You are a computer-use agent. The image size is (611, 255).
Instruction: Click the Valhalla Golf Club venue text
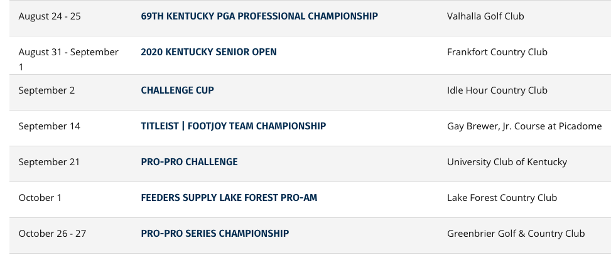click(x=485, y=16)
